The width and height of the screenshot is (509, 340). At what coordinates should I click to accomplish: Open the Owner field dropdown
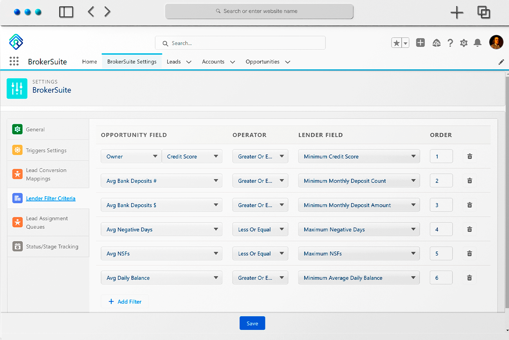[x=131, y=156]
